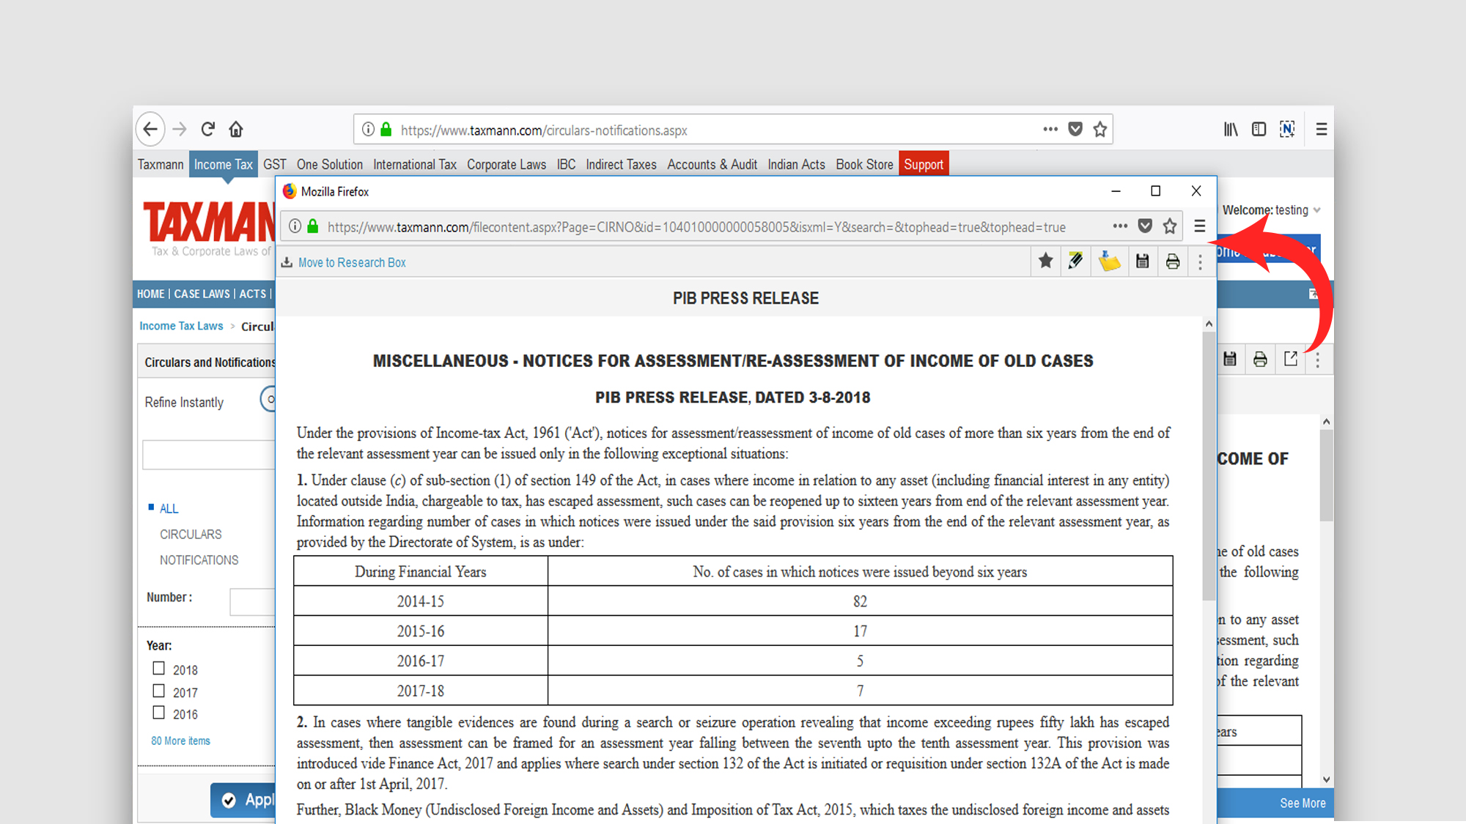Select the CIRCULARS filter option
1466x824 pixels.
(191, 535)
